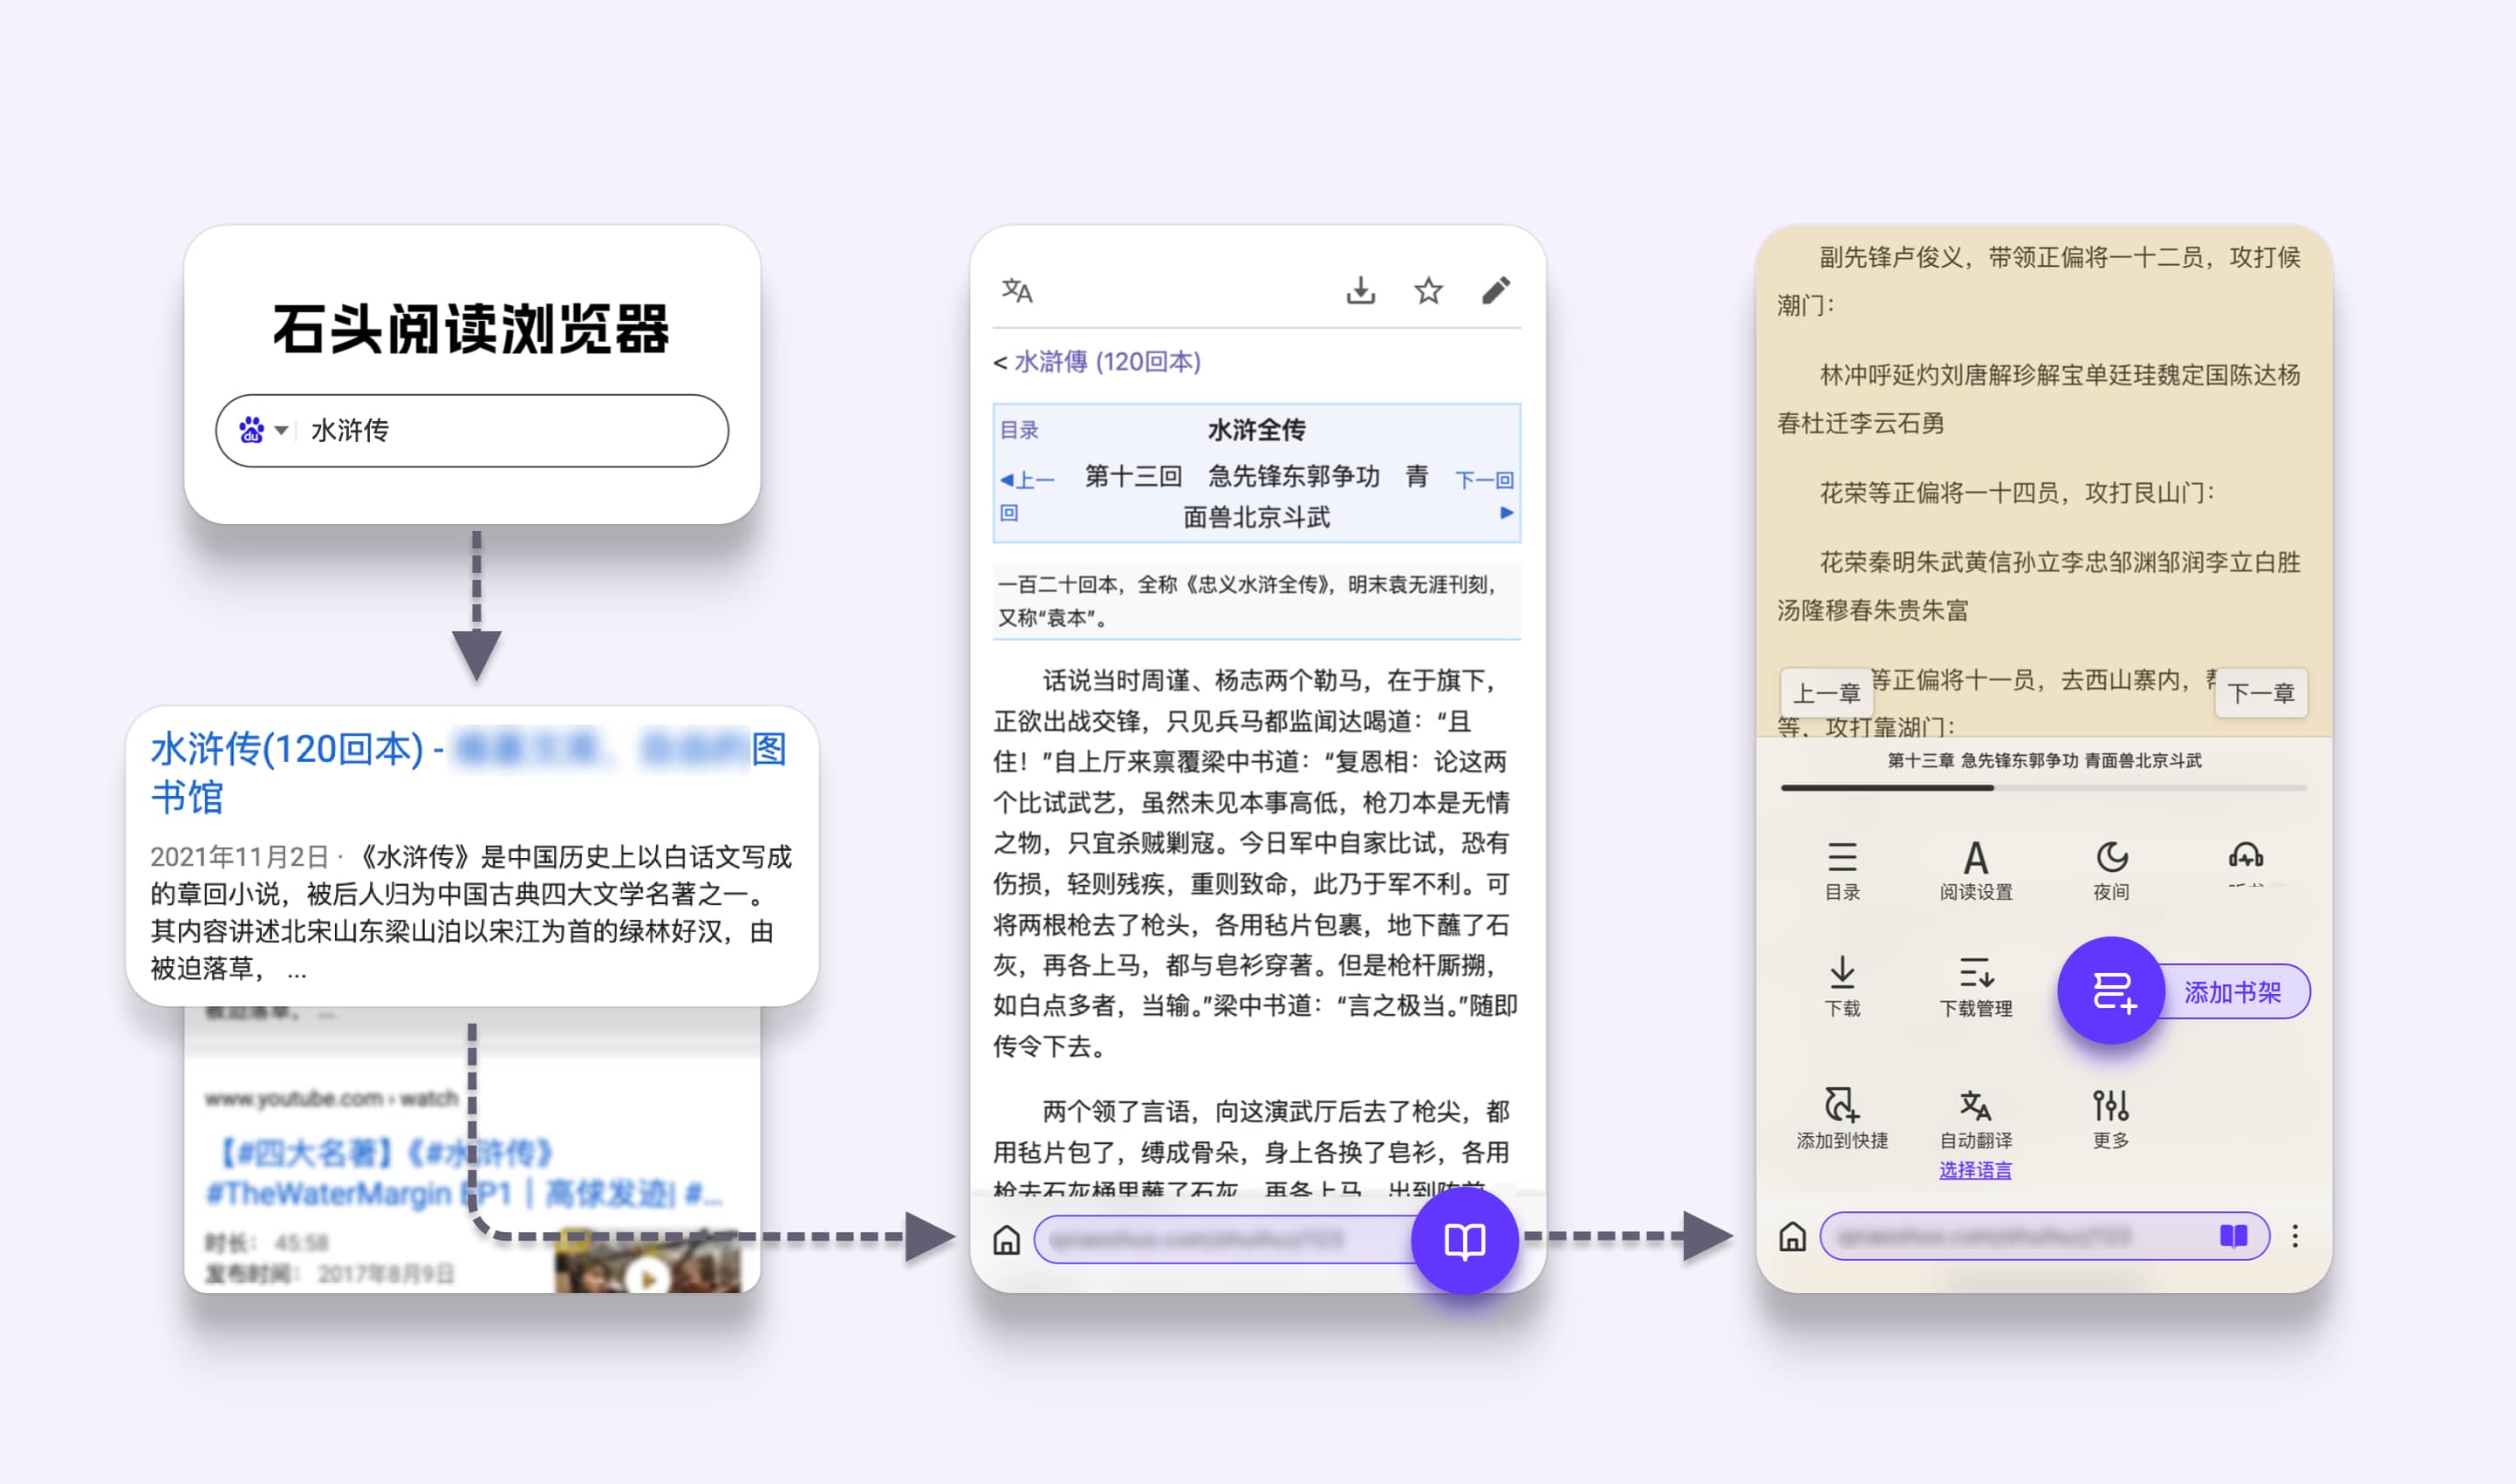Expand the search engine dropdown arrow
2516x1484 pixels.
pyautogui.click(x=282, y=431)
